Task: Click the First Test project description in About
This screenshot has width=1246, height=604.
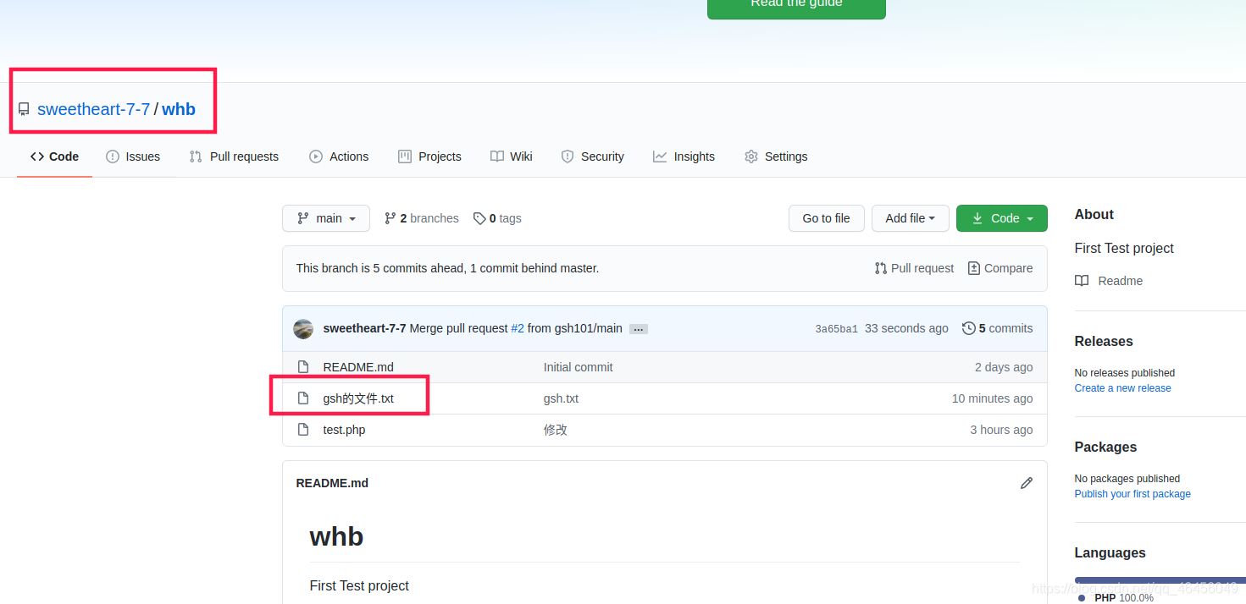Action: pos(1124,248)
